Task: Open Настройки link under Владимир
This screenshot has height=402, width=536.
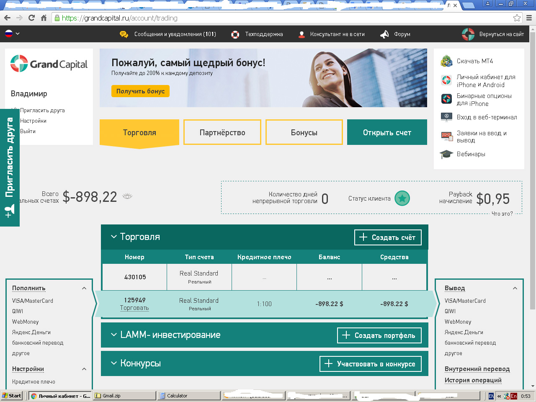Action: [x=33, y=121]
